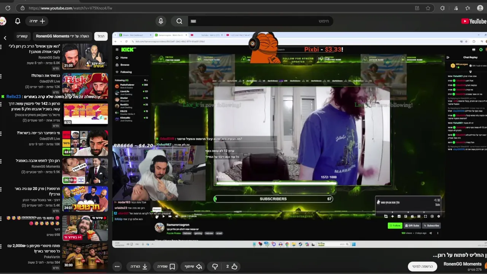Open the 44:41 video thumbnail
487x274 pixels.
(85, 143)
